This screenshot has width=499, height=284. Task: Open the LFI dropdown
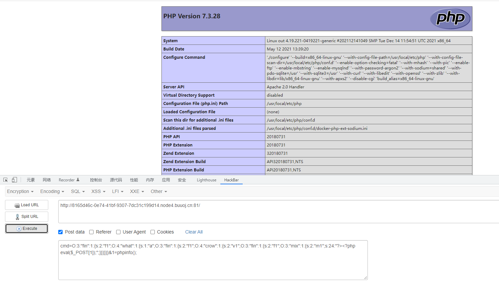(118, 191)
